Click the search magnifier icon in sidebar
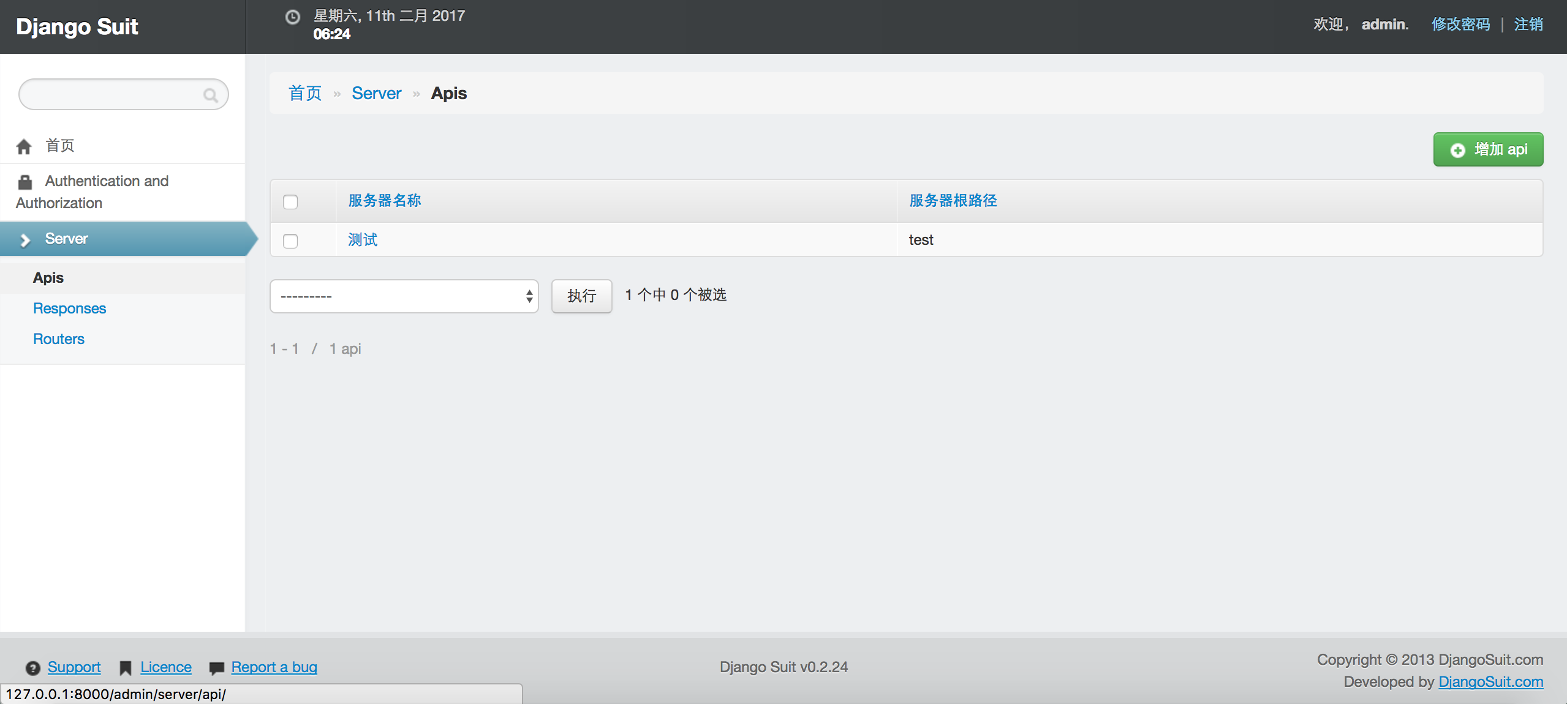The image size is (1567, 704). pos(210,95)
